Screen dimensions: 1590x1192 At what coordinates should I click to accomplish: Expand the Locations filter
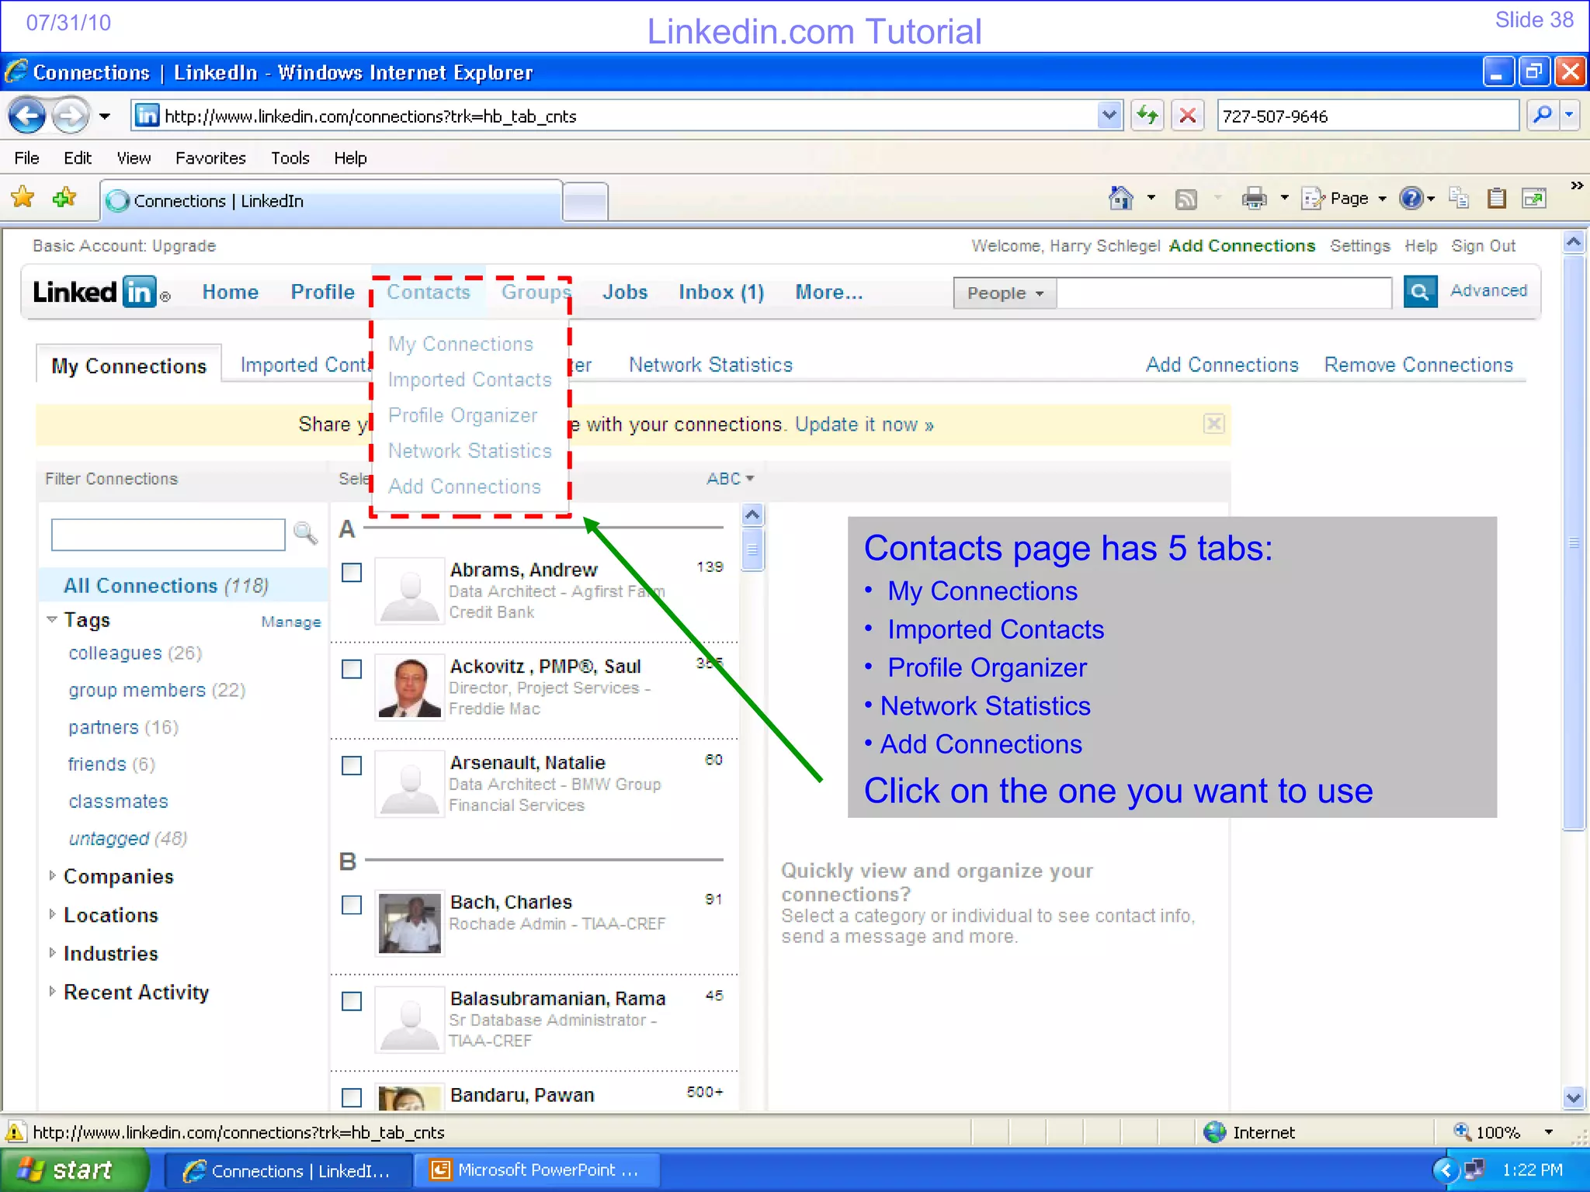(x=52, y=914)
